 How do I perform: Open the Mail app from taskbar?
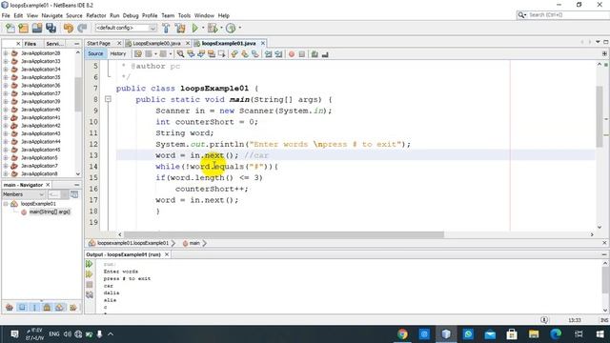pos(490,334)
